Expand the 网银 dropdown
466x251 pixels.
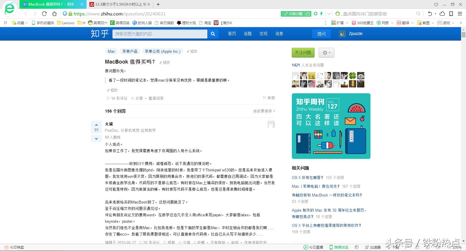tap(385, 23)
